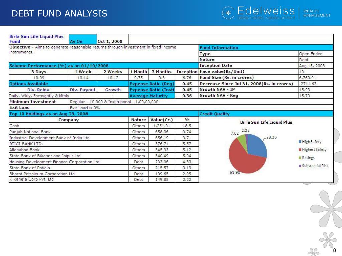Viewport: 342px width, 256px height.
Task: Click the Cash value '1,251.01'
Action: pos(161,126)
